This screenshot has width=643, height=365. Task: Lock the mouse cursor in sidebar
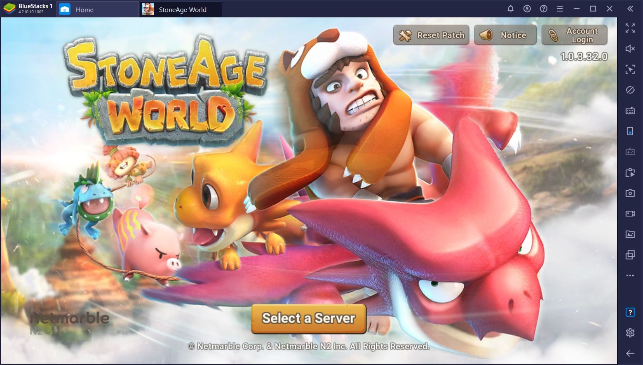pos(630,69)
